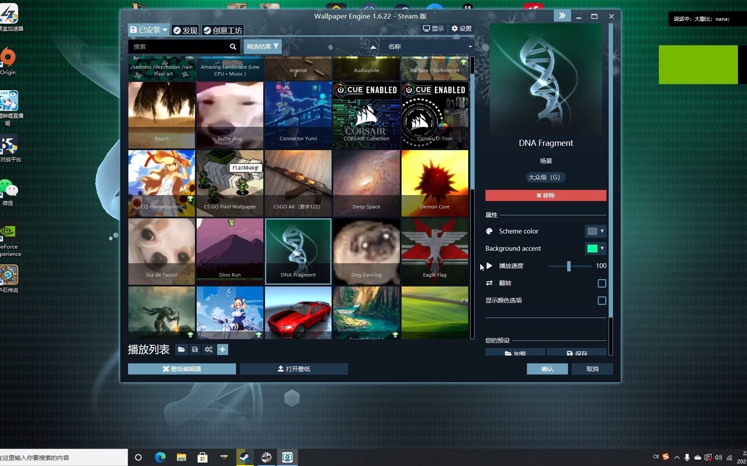This screenshot has width=747, height=466.
Task: Select the Demon Core wallpaper
Action: point(435,183)
